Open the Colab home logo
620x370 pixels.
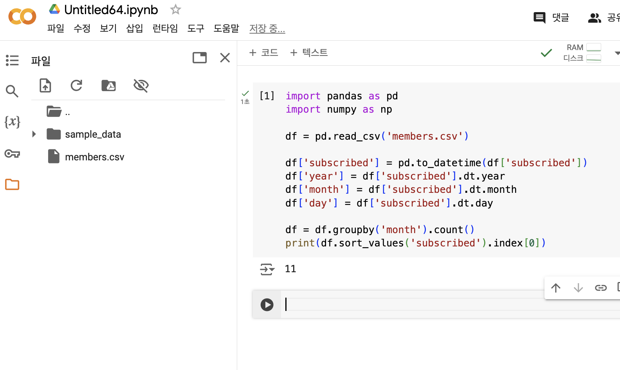(x=22, y=16)
